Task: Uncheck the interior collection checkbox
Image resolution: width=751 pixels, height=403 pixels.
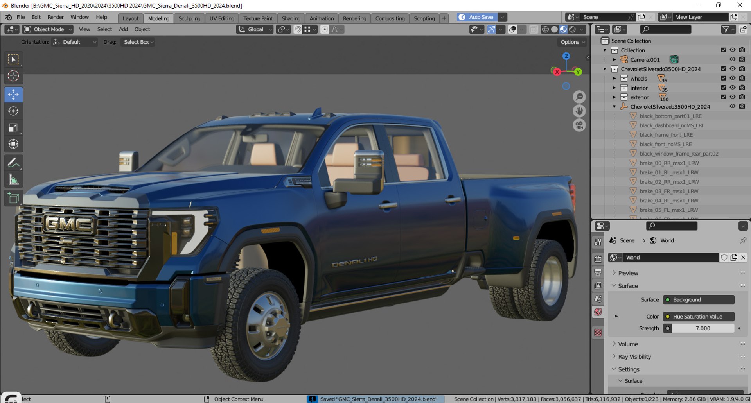Action: 723,88
